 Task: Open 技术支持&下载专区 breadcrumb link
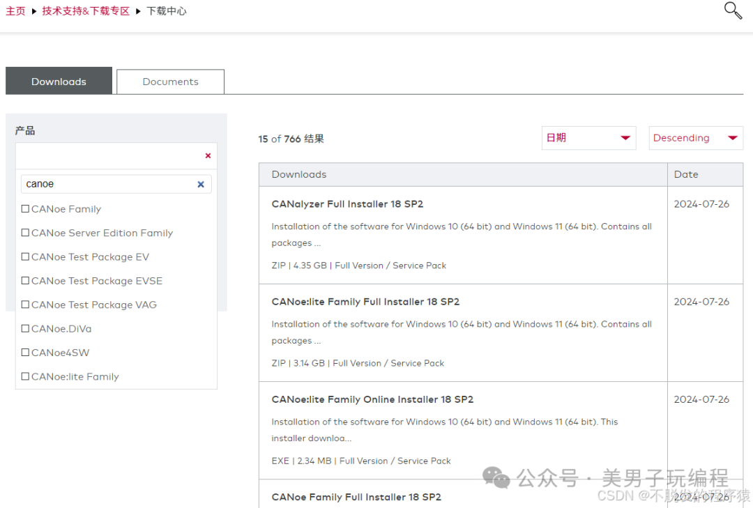(x=86, y=11)
